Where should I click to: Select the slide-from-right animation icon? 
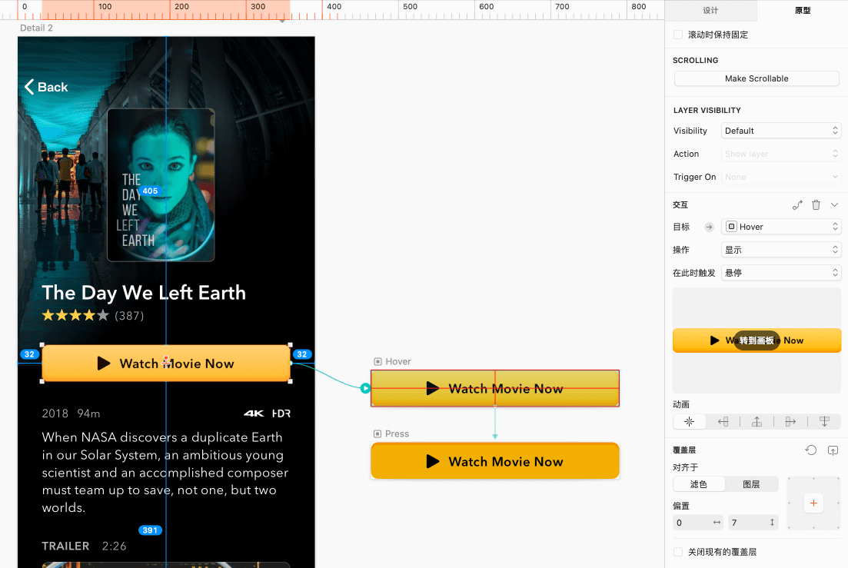(x=723, y=421)
